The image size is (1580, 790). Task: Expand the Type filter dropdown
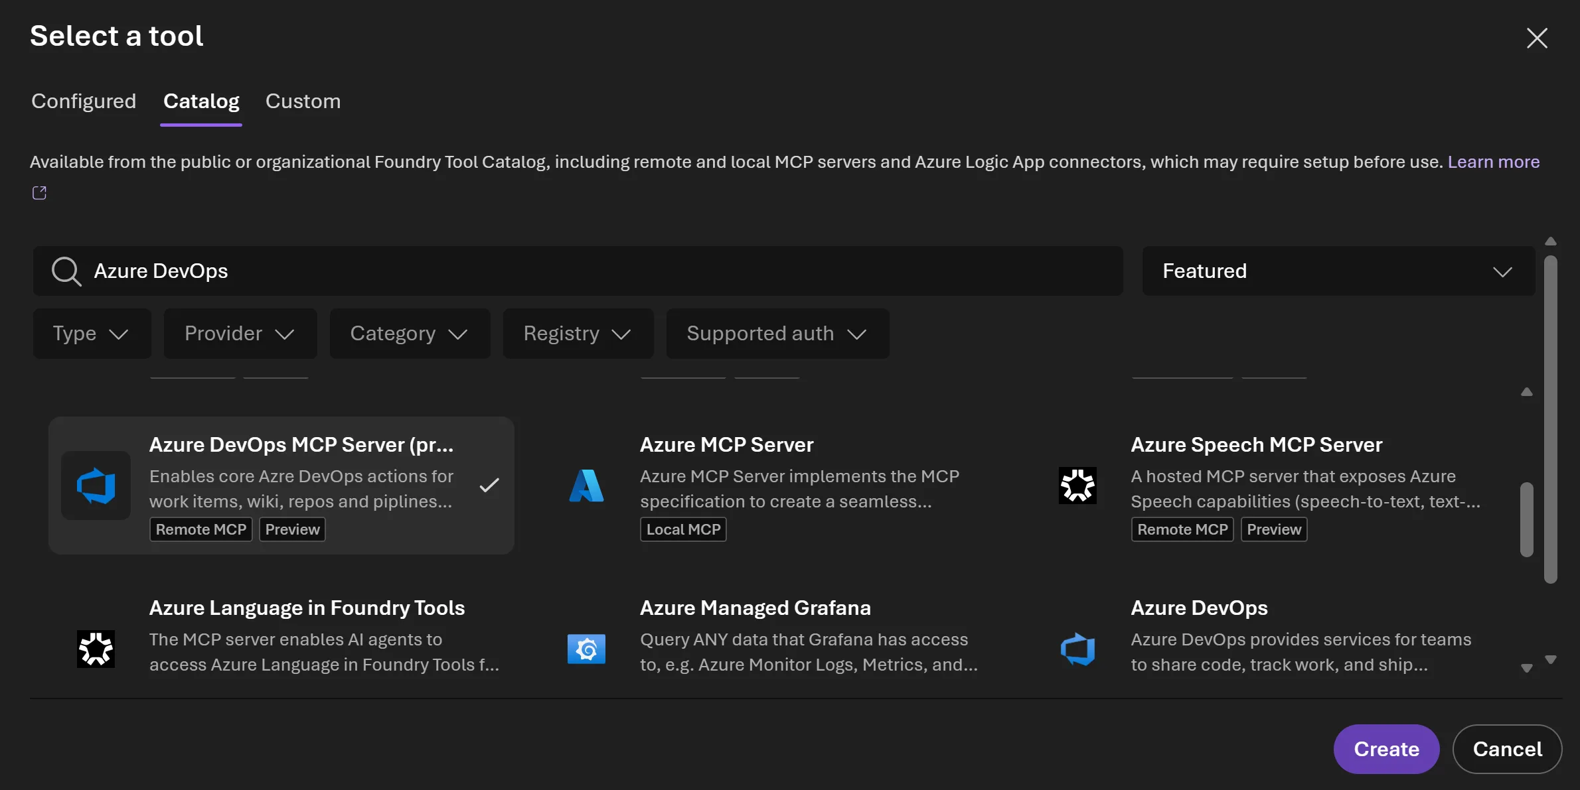tap(92, 334)
